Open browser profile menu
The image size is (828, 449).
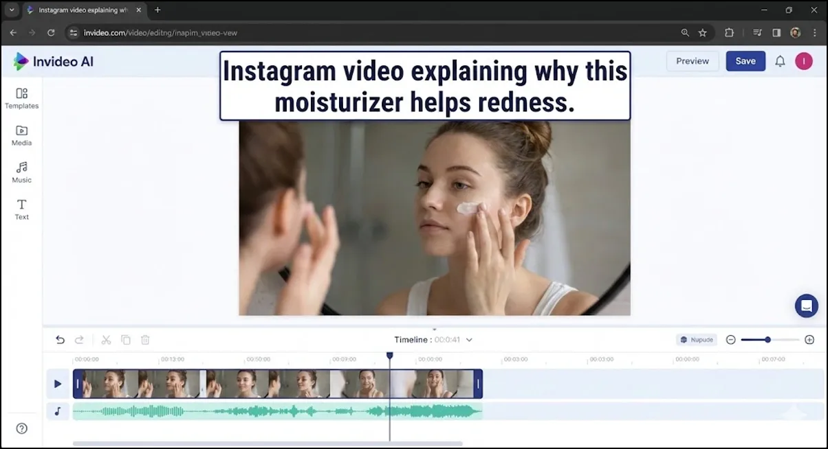click(795, 32)
